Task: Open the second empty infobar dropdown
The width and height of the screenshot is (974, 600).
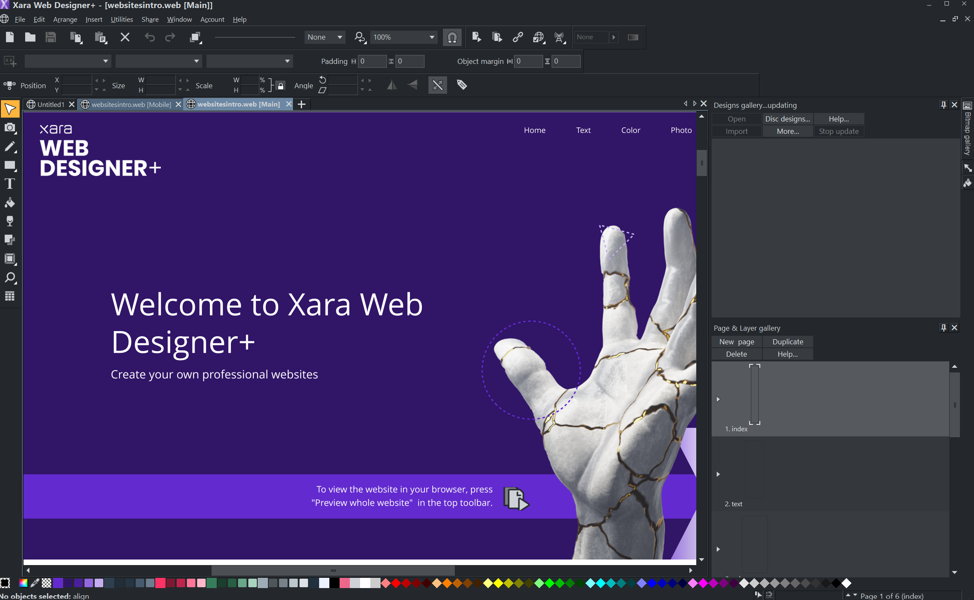Action: tap(159, 61)
